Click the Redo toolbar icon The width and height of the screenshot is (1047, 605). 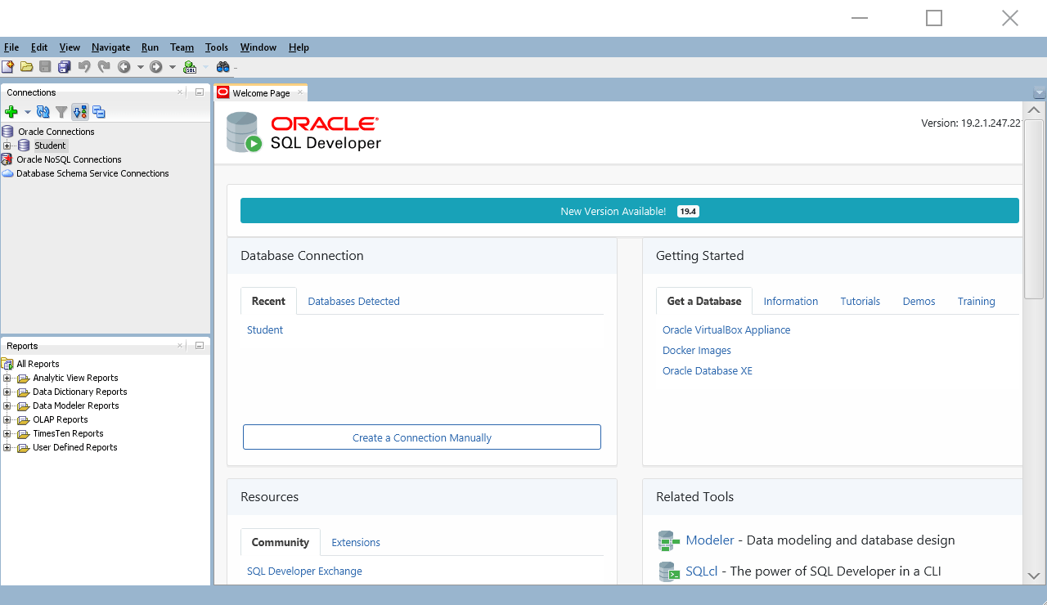[x=103, y=67]
